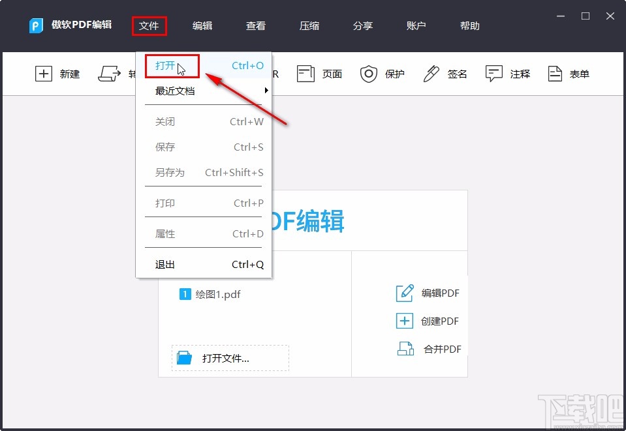The height and width of the screenshot is (431, 626).
Task: Expand the 最近文档 recent documents submenu
Action: click(x=177, y=92)
